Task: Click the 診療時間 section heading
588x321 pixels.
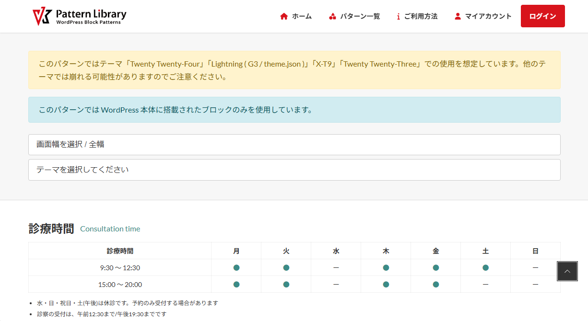Action: tap(51, 229)
